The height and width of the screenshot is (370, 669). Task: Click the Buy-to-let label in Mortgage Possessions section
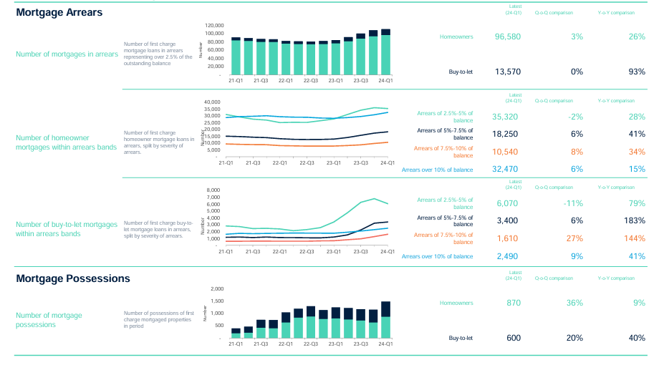point(461,338)
